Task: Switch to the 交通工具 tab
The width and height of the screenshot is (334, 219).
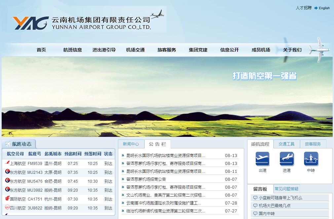Action: pyautogui.click(x=286, y=144)
